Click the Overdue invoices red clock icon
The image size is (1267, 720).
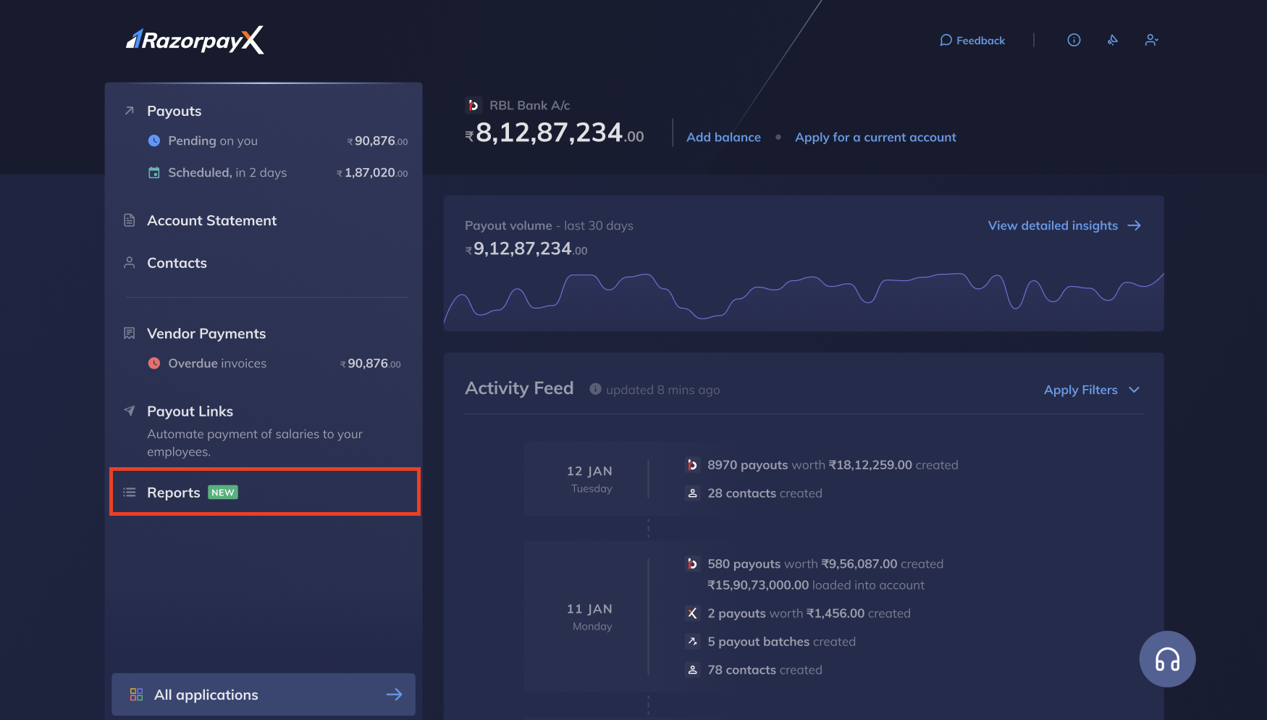(x=154, y=363)
